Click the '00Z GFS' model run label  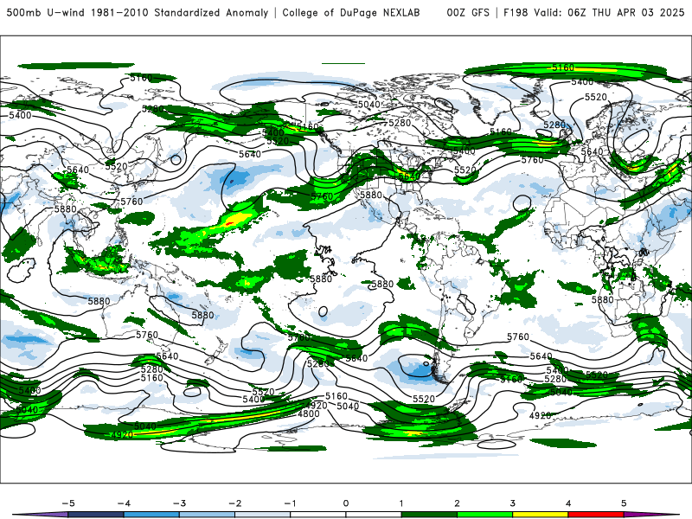click(468, 13)
